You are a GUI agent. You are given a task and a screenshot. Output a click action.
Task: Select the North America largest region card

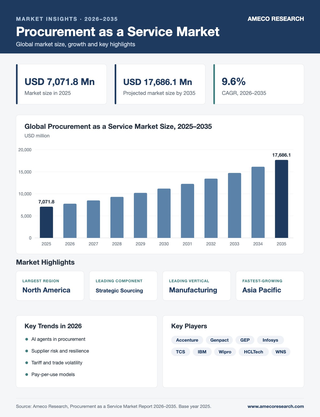[50, 286]
